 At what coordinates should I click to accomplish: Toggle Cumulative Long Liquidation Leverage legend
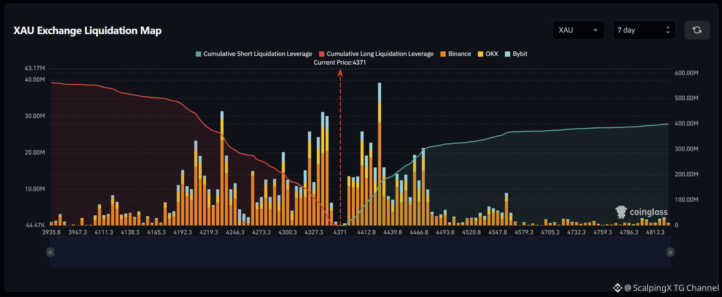click(x=376, y=54)
